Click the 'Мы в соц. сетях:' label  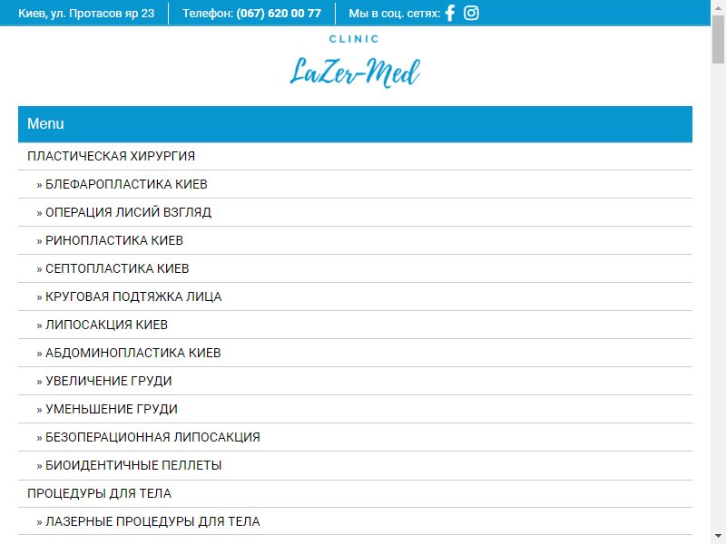394,13
